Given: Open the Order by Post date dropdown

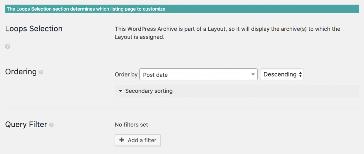Looking at the screenshot, I should [x=198, y=74].
